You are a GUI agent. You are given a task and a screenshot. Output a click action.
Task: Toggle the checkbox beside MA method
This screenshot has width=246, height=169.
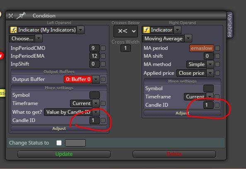217,64
